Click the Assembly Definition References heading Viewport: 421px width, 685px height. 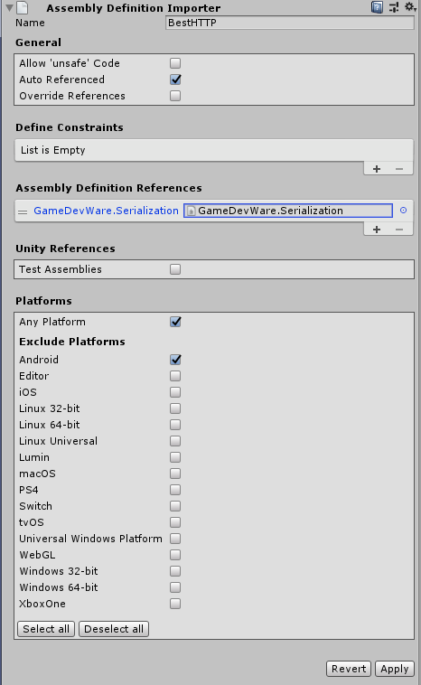[108, 188]
